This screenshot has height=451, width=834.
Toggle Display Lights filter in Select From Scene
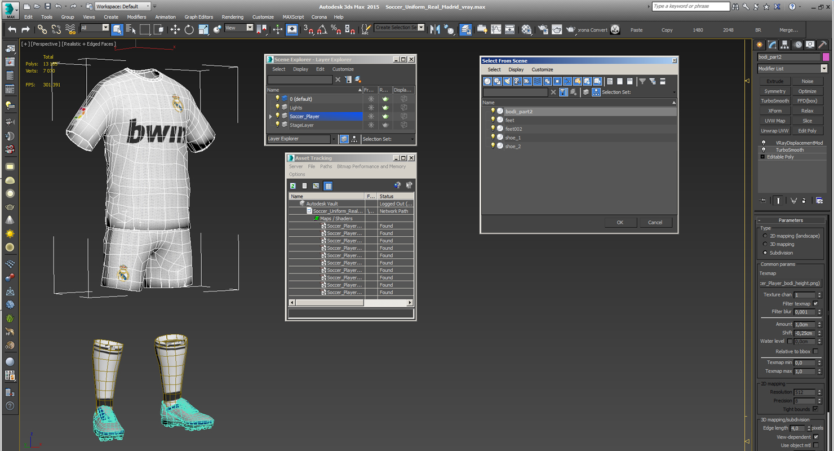[x=508, y=81]
